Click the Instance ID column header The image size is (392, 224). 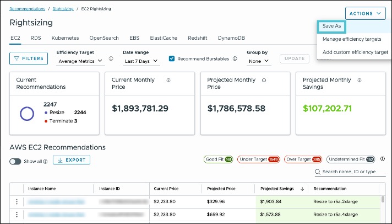[110, 189]
